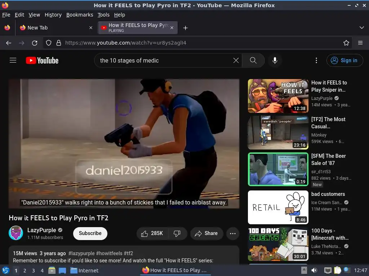Click the Sign in button
369x276 pixels.
[x=344, y=60]
